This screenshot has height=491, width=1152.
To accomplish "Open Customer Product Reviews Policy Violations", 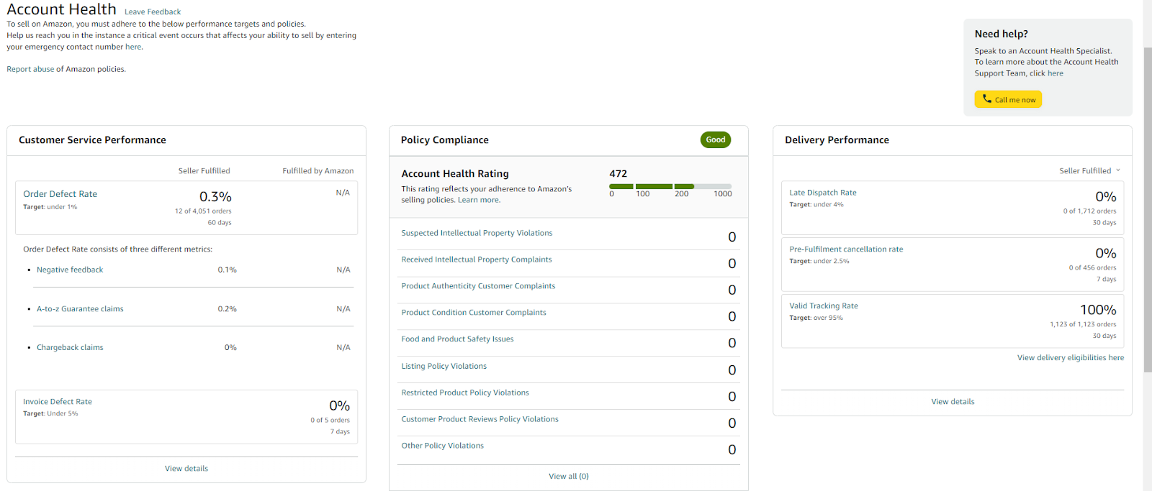I will pos(480,419).
